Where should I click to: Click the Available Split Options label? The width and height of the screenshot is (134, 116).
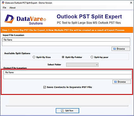click(17, 53)
